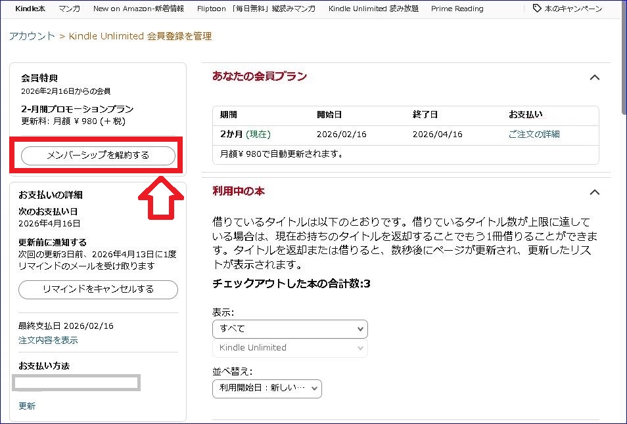Click お支払い方法 label
Viewport: 627px width, 424px height.
(x=44, y=366)
